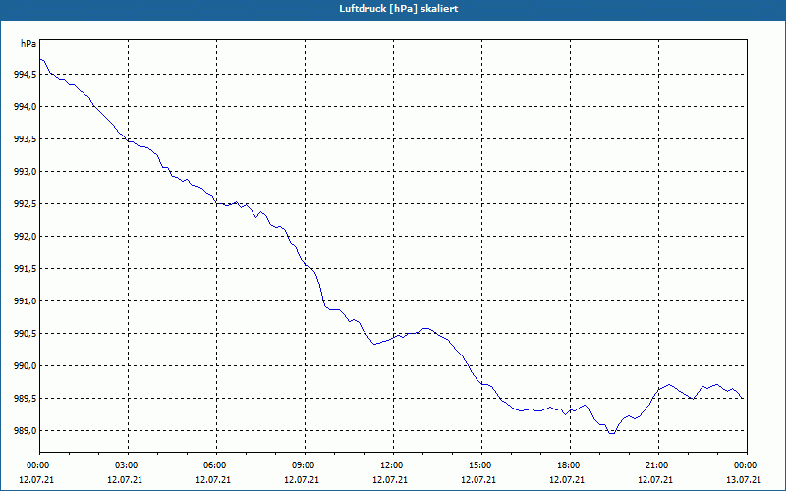Choose the 989,5 y-axis label
The image size is (786, 491).
(x=25, y=399)
